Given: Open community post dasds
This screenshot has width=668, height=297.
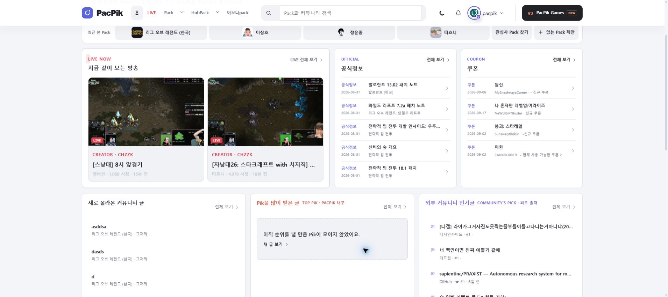Looking at the screenshot, I should [x=163, y=255].
